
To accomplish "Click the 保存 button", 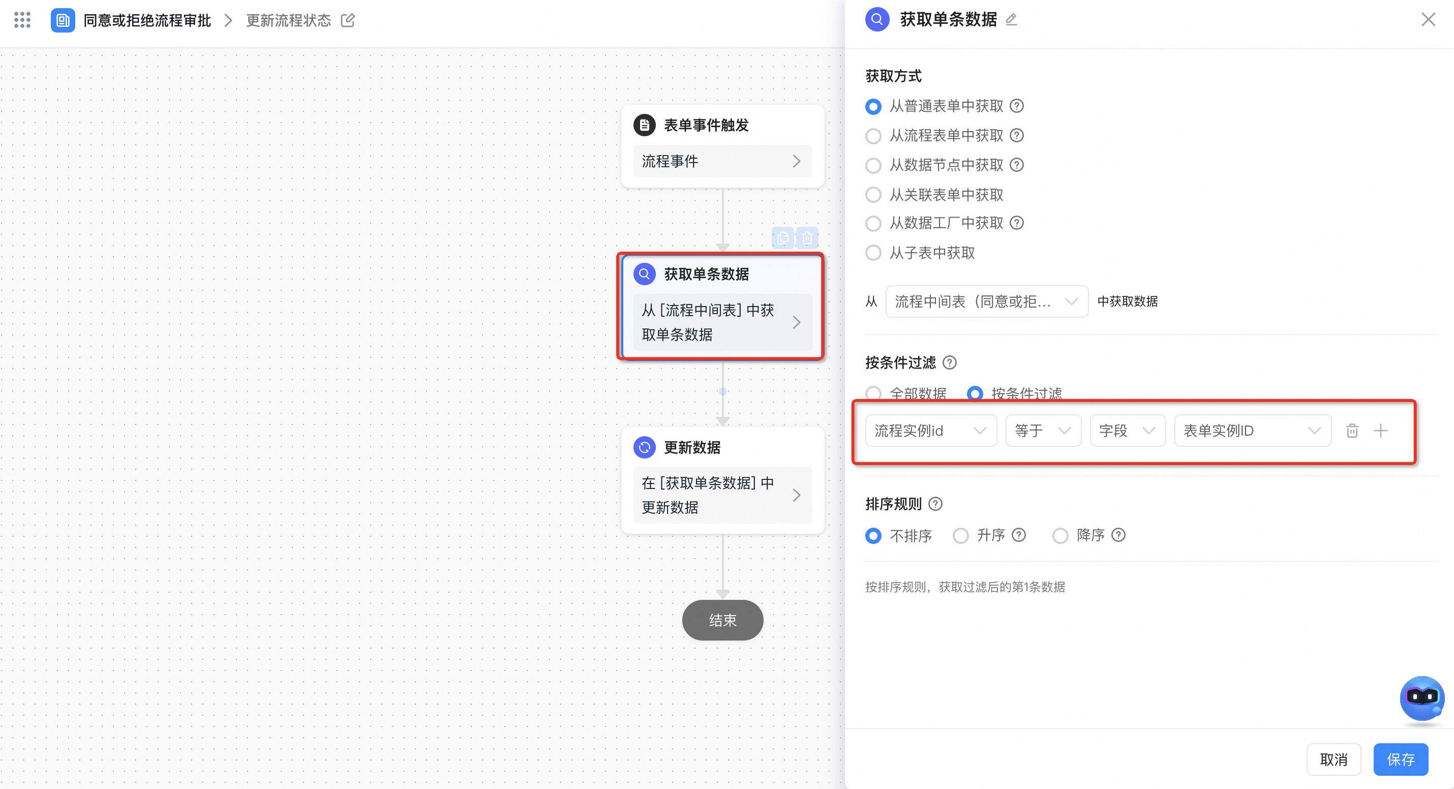I will click(1401, 760).
